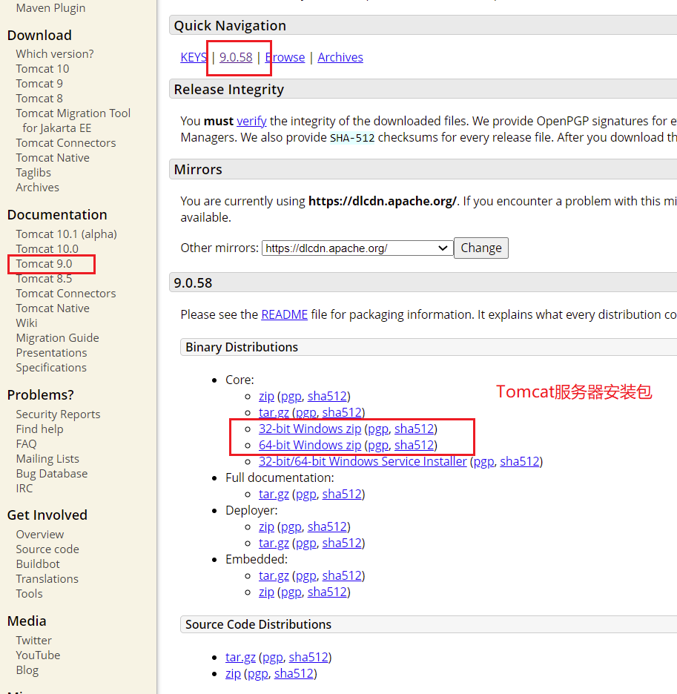Open the Browse link
This screenshot has height=694, width=677.
[285, 57]
